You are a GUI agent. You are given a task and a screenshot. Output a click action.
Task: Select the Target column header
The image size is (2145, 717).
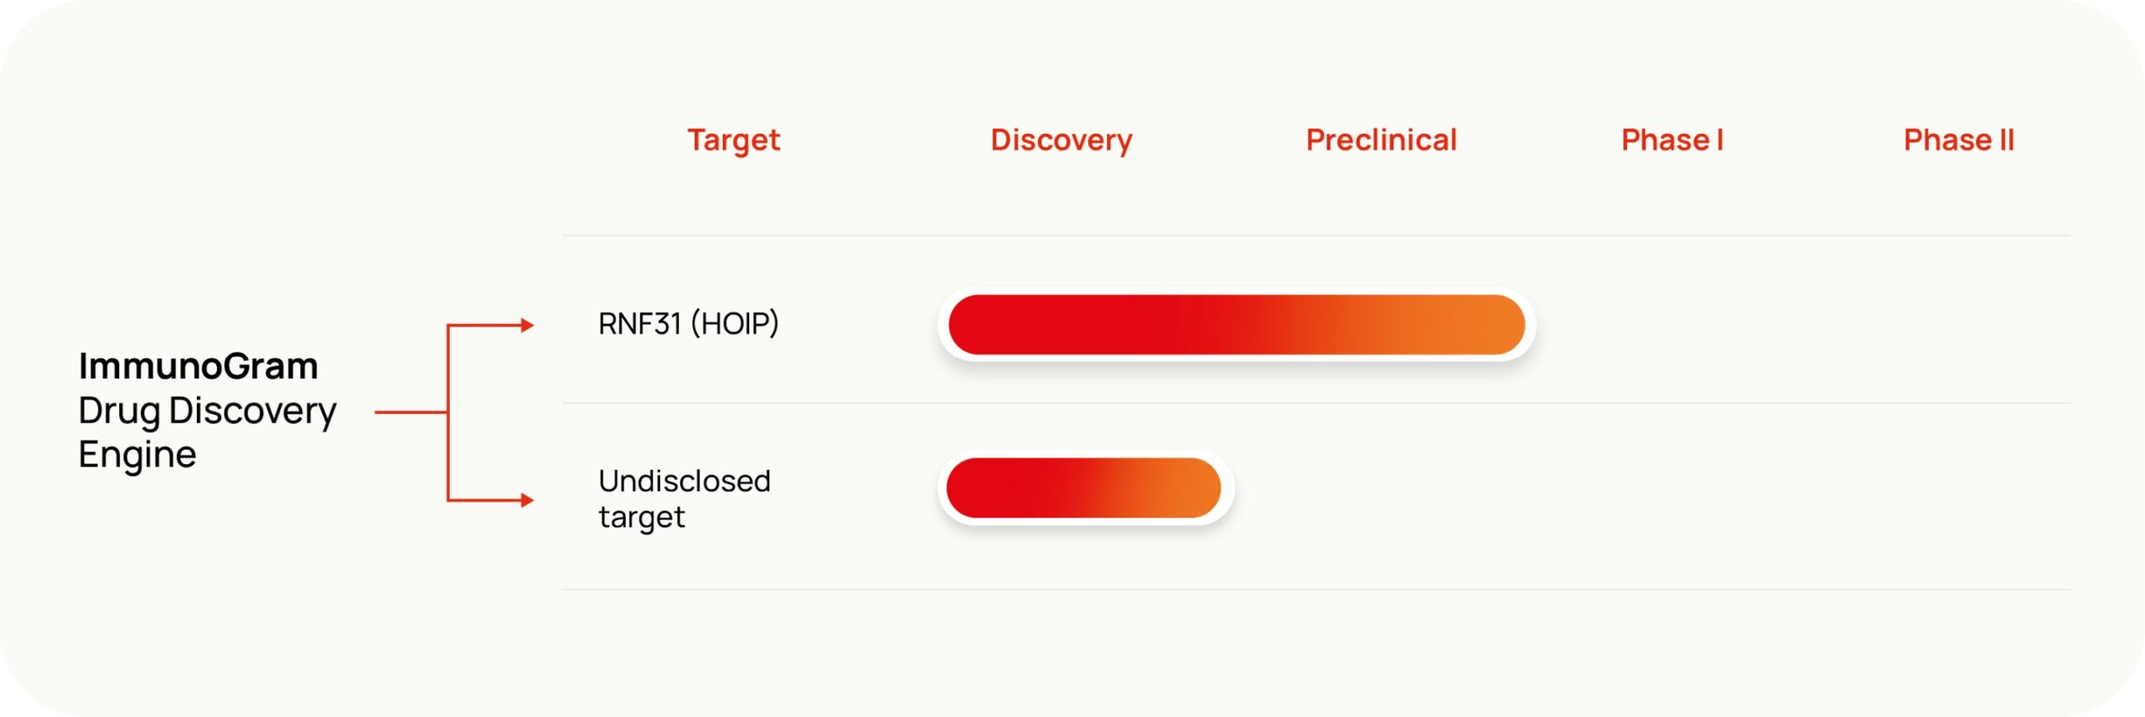733,140
